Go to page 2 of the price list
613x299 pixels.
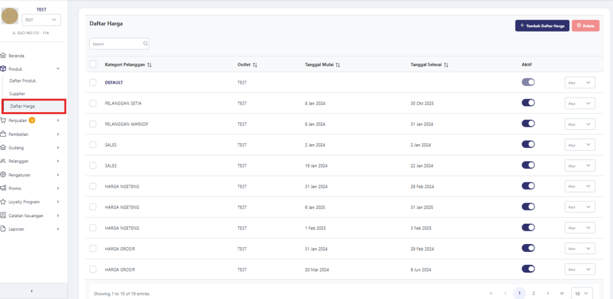click(533, 294)
